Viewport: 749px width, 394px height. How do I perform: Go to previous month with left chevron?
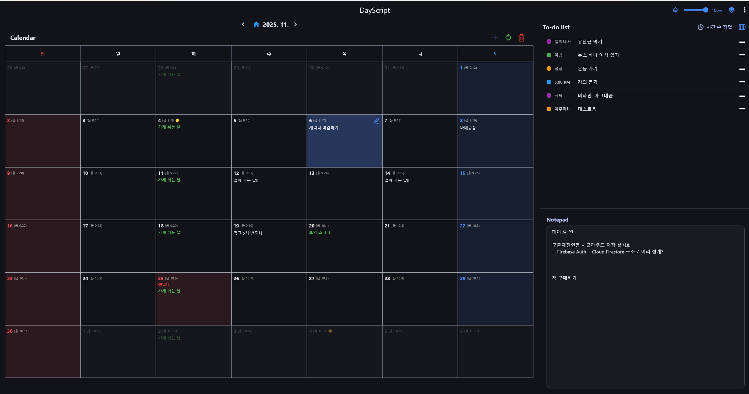243,24
